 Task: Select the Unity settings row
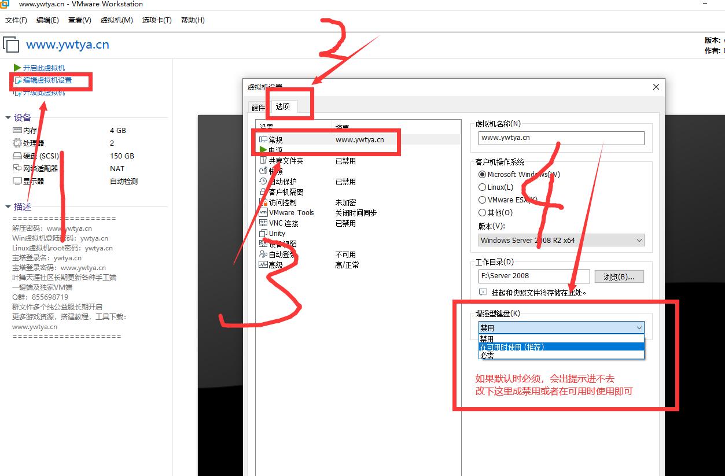[x=359, y=234]
